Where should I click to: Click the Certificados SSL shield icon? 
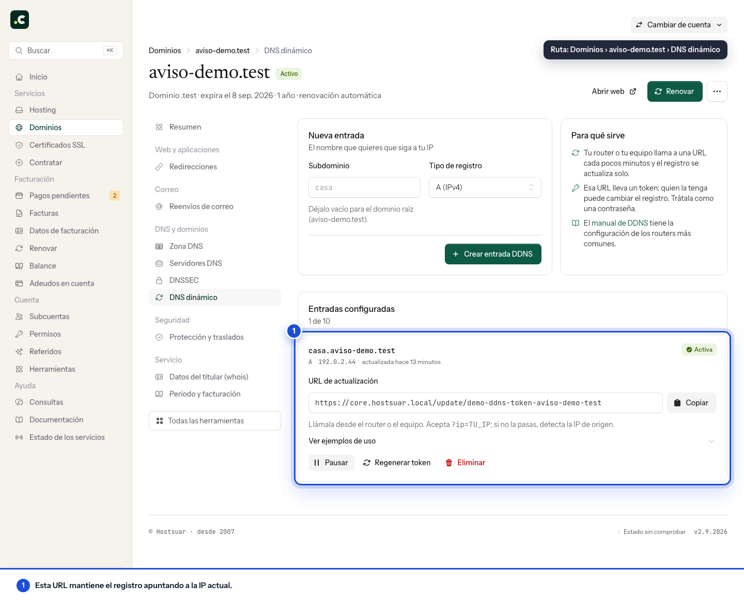coord(19,145)
